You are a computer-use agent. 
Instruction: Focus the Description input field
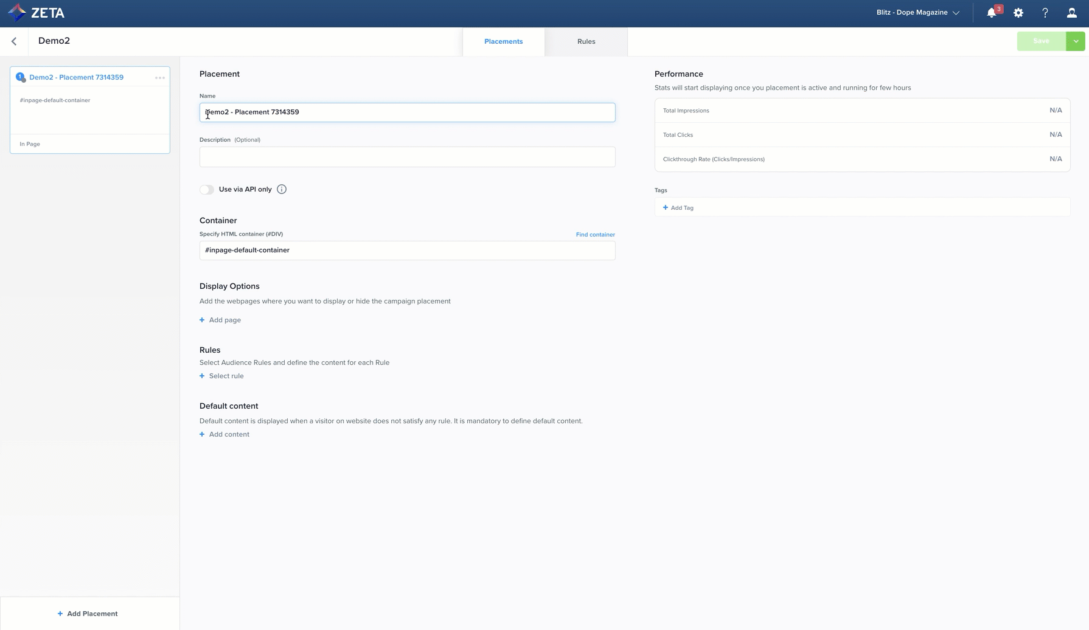pyautogui.click(x=407, y=157)
